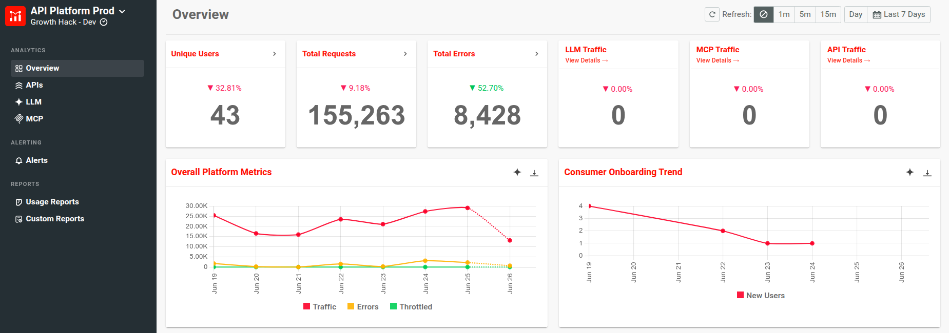Open the Total Requests card title
This screenshot has width=949, height=333.
click(329, 54)
